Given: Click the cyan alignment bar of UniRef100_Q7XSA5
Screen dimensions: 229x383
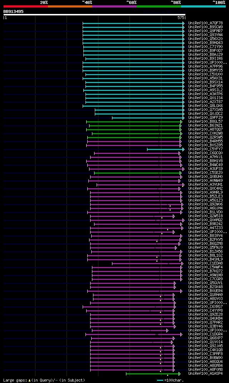Looking at the screenshot, I should point(140,110).
